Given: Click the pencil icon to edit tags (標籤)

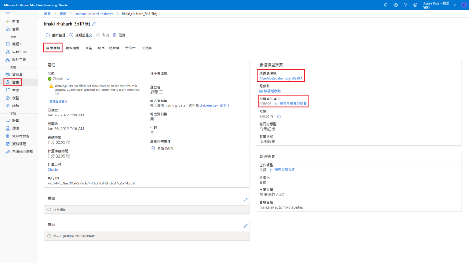Looking at the screenshot, I should (x=245, y=200).
